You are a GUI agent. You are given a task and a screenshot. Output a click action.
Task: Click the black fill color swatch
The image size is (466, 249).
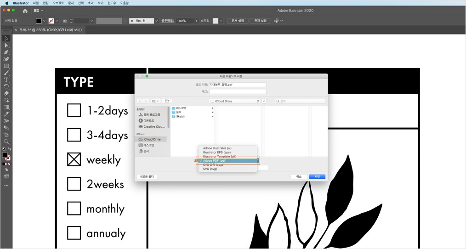(39, 21)
